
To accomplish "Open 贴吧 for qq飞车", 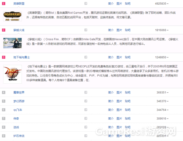I will [x=128, y=110].
